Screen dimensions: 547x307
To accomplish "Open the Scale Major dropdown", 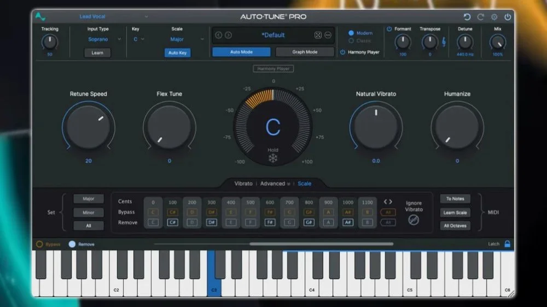I will (187, 39).
